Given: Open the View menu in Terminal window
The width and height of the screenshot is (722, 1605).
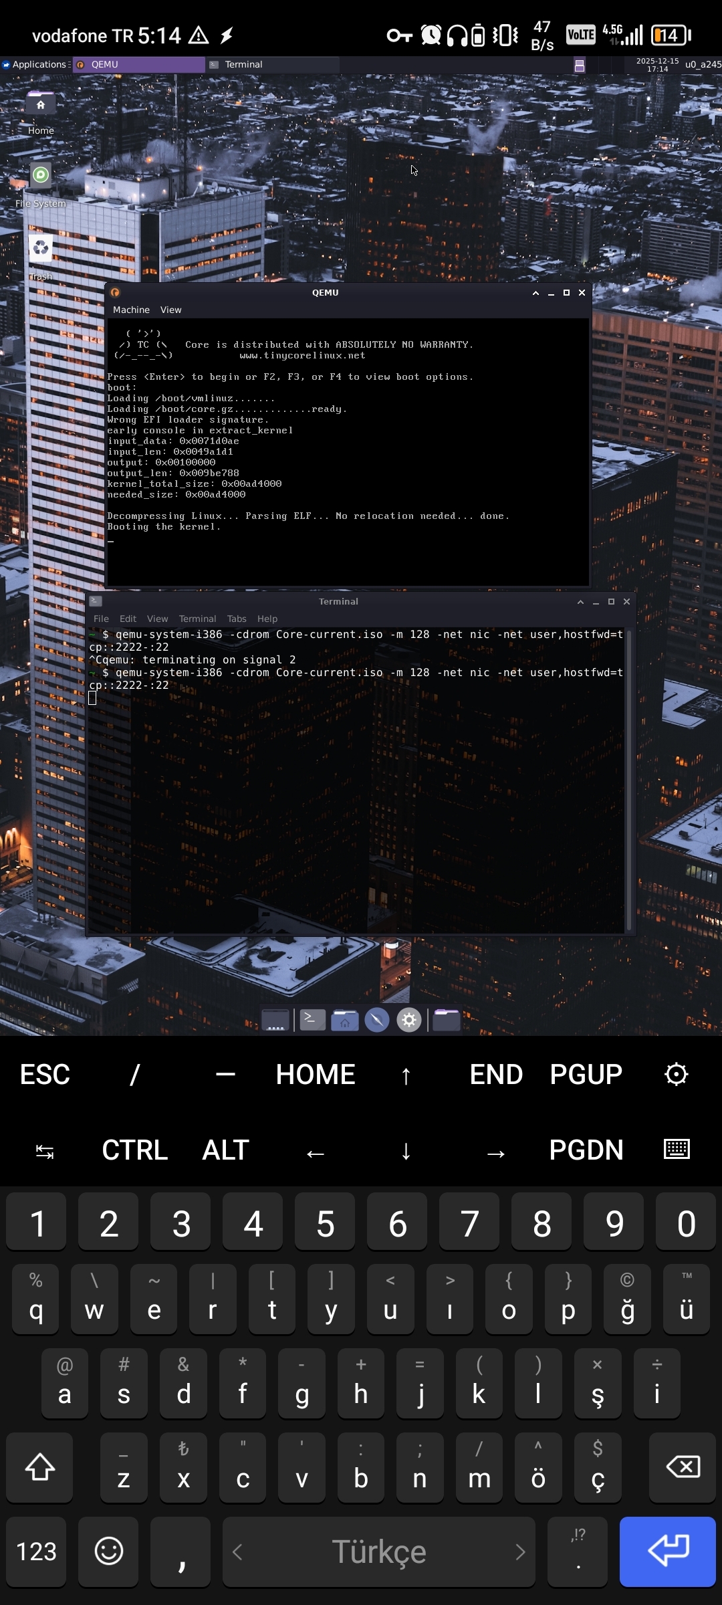Looking at the screenshot, I should pyautogui.click(x=158, y=619).
